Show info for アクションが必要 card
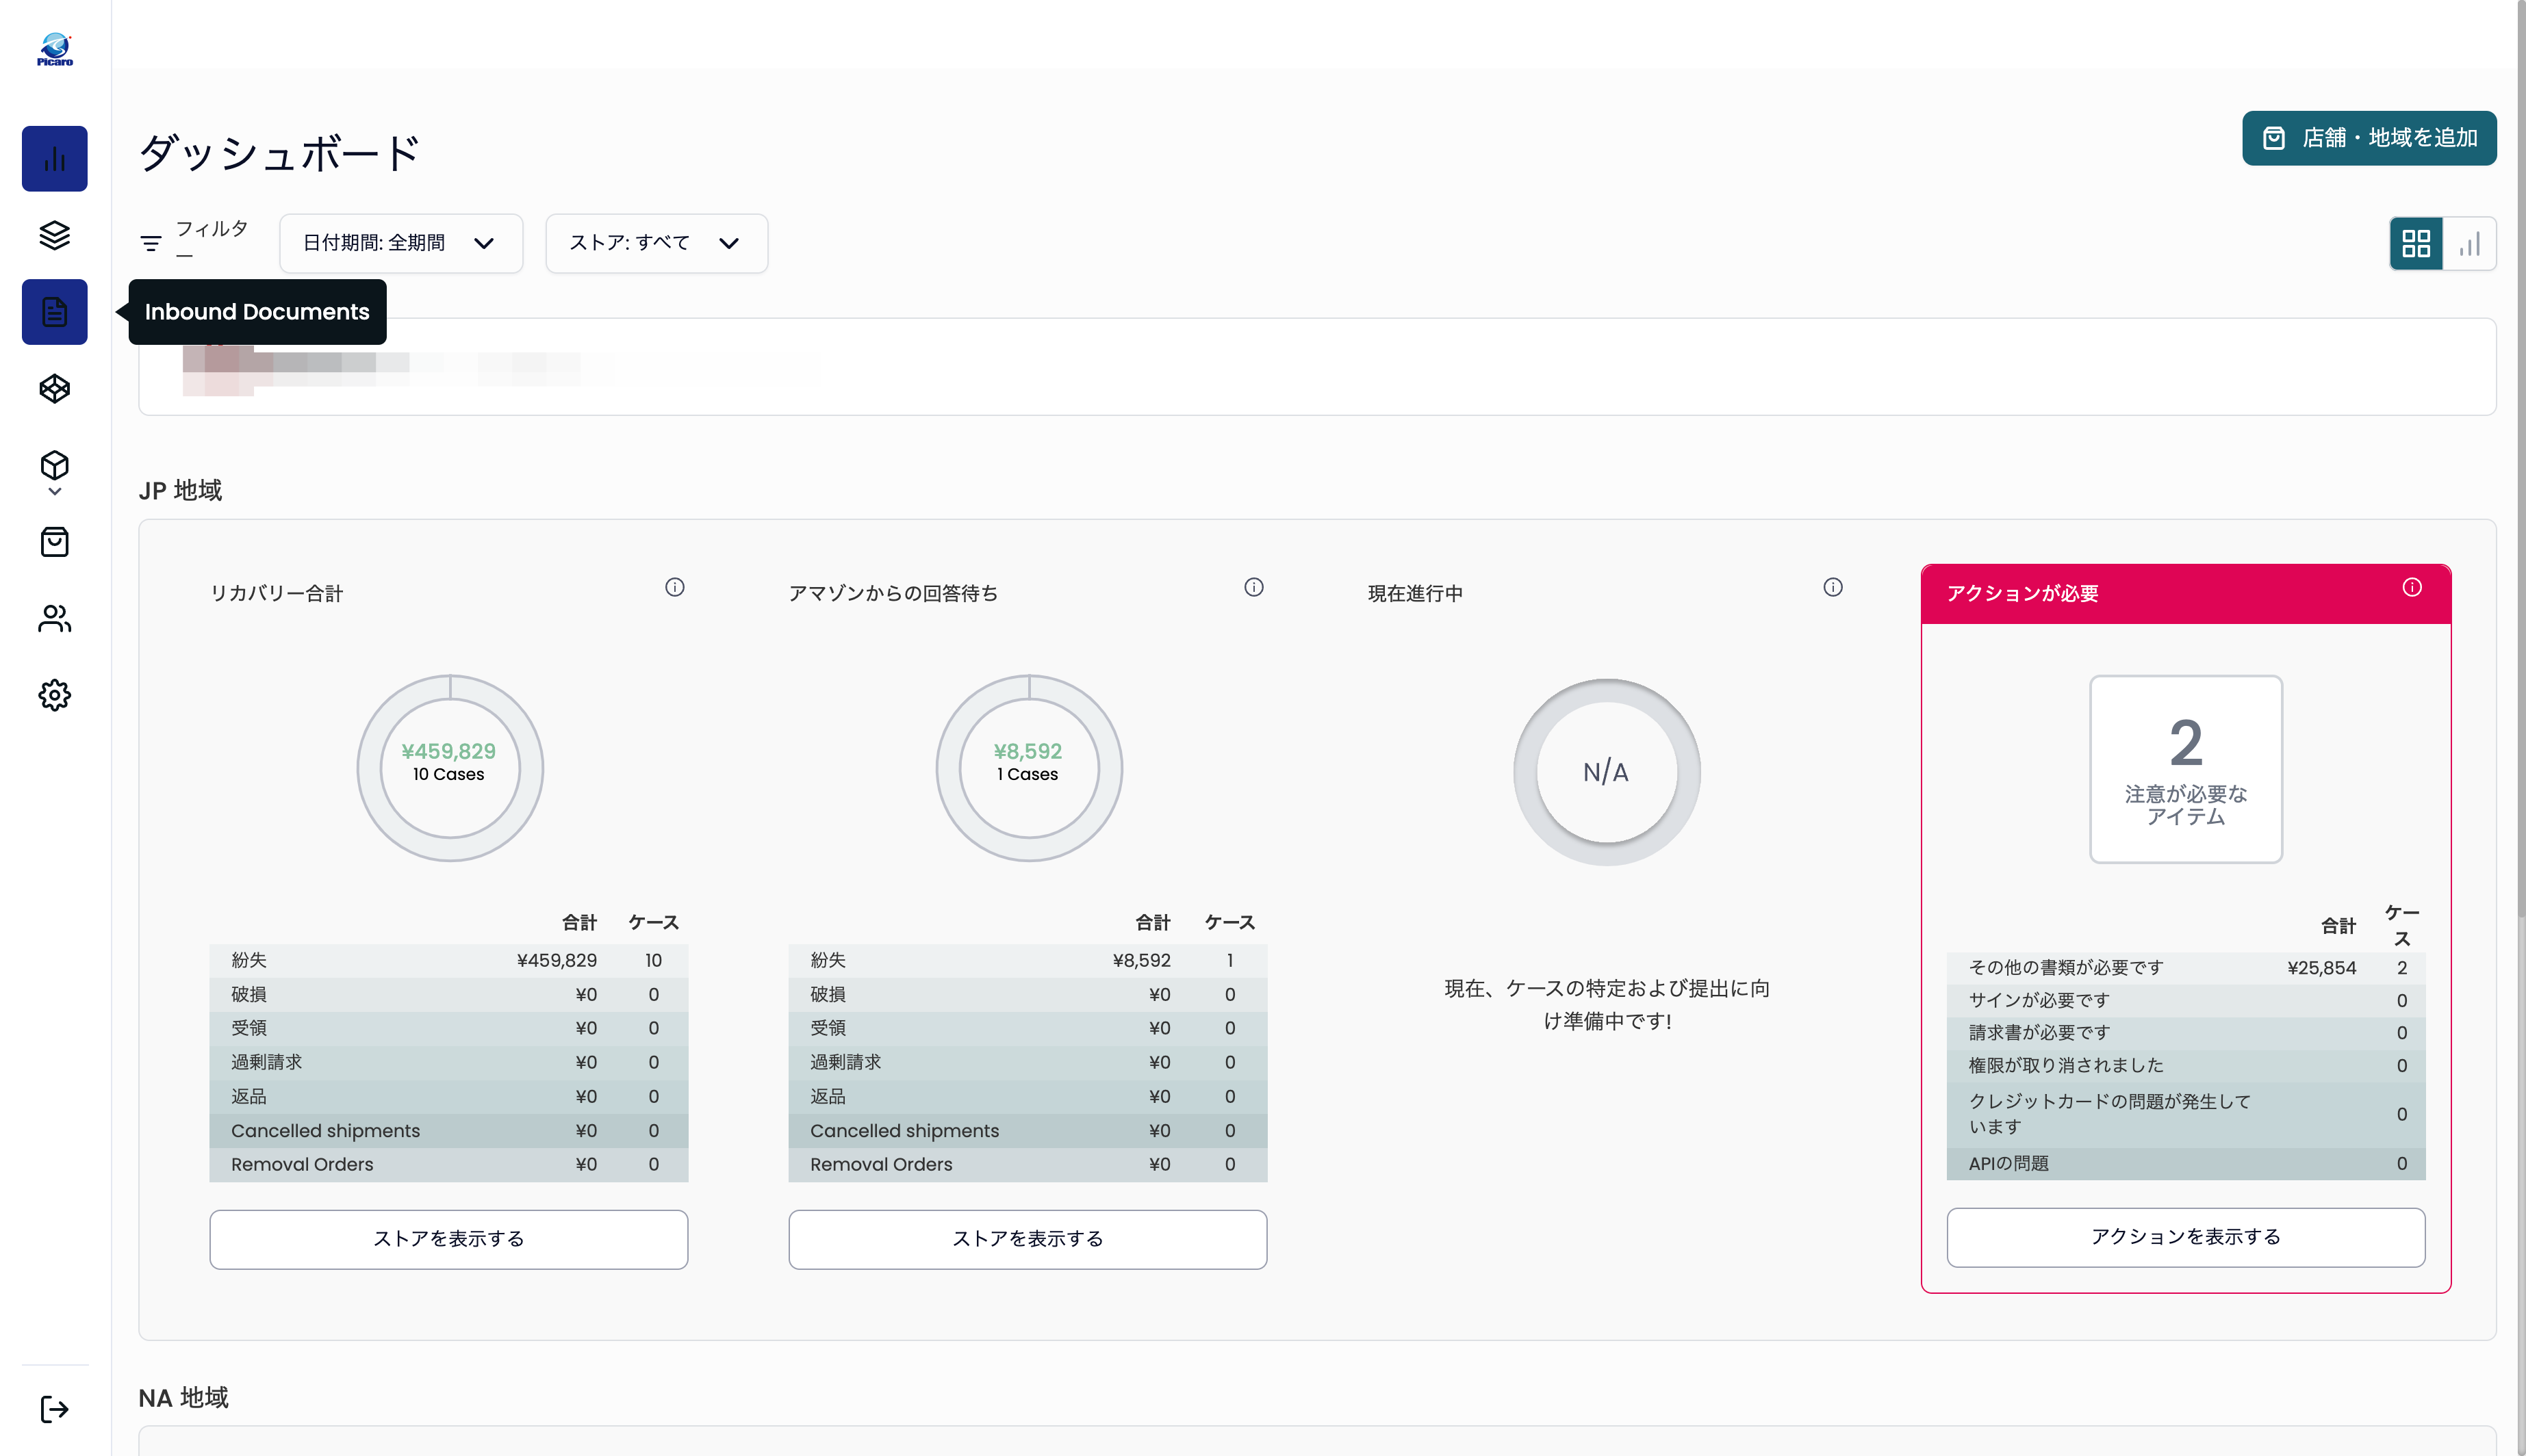The width and height of the screenshot is (2526, 1456). 2413,587
